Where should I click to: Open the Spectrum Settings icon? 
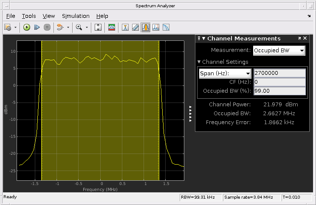[x=8, y=27]
